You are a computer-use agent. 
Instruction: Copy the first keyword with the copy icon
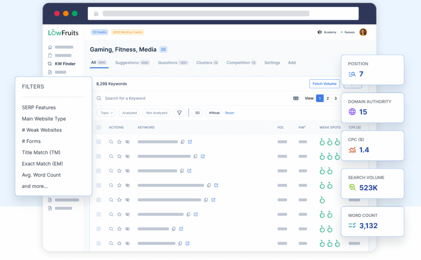point(183,142)
